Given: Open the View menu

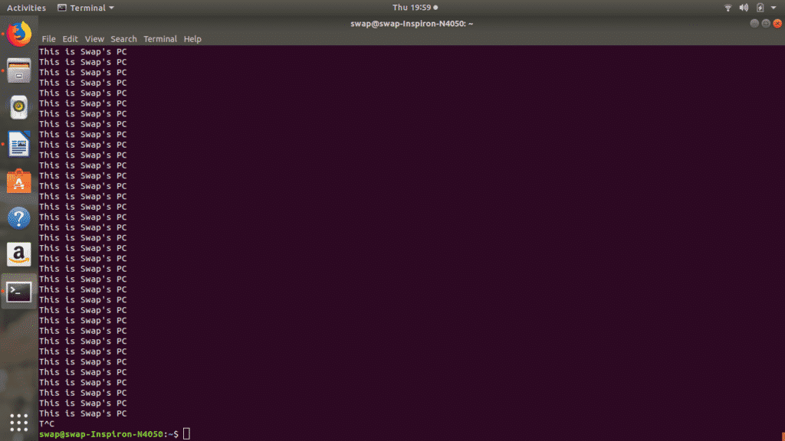Looking at the screenshot, I should coord(94,39).
